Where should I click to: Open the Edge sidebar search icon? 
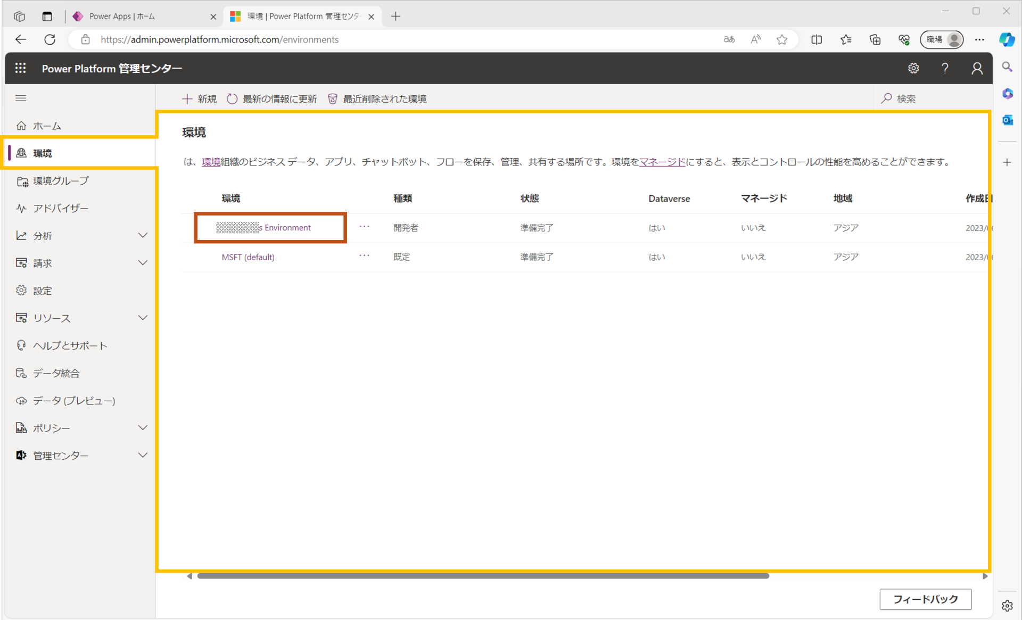tap(1007, 67)
